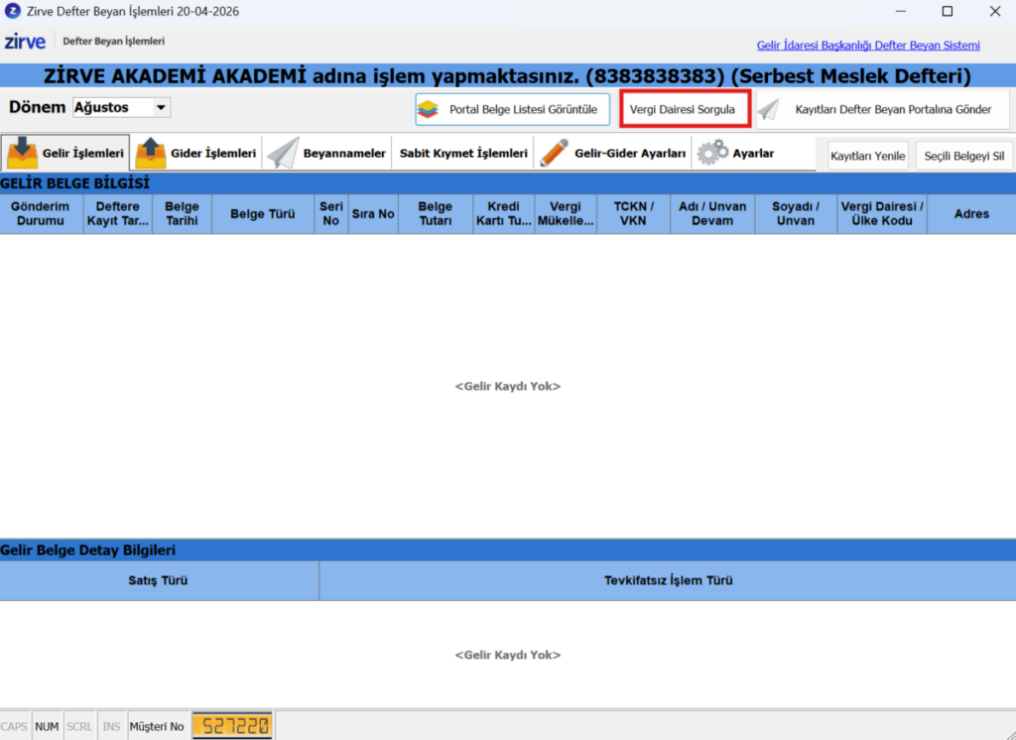Click the Müşteri No value 527220
This screenshot has height=740, width=1016.
point(232,726)
